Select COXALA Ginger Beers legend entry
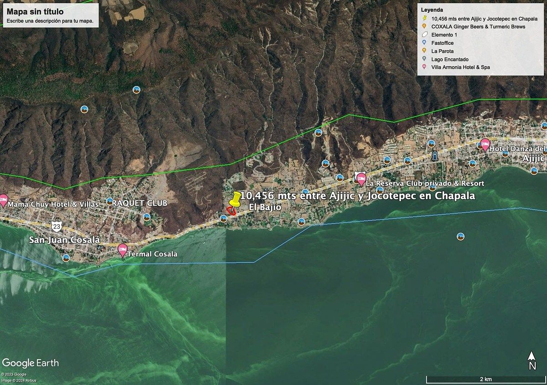 (x=478, y=26)
